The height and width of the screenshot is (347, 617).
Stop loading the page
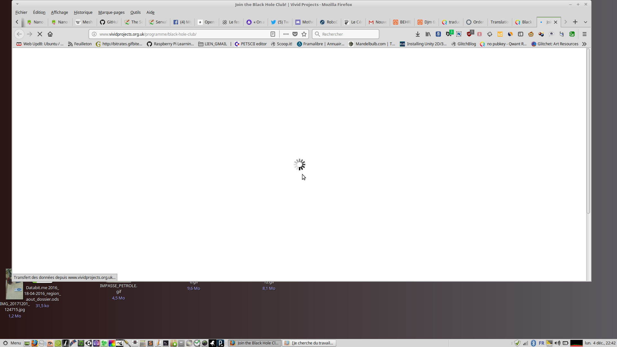(x=40, y=34)
